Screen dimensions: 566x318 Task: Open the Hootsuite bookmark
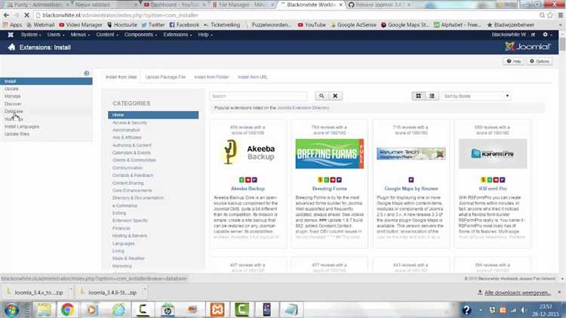click(122, 25)
